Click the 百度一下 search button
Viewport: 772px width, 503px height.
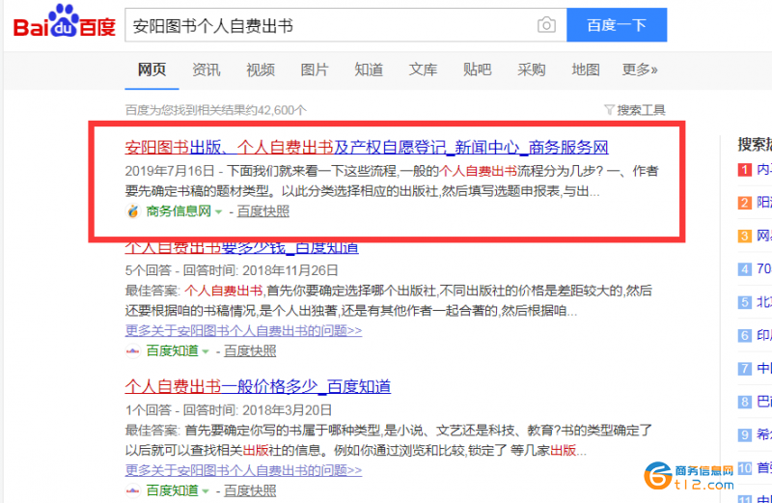[617, 25]
